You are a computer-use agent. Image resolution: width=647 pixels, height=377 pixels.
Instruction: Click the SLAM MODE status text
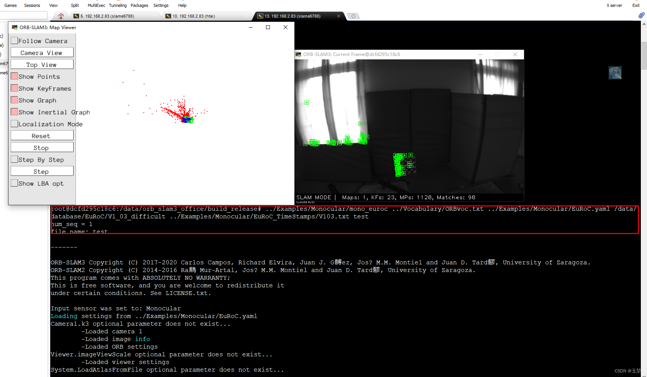[314, 197]
